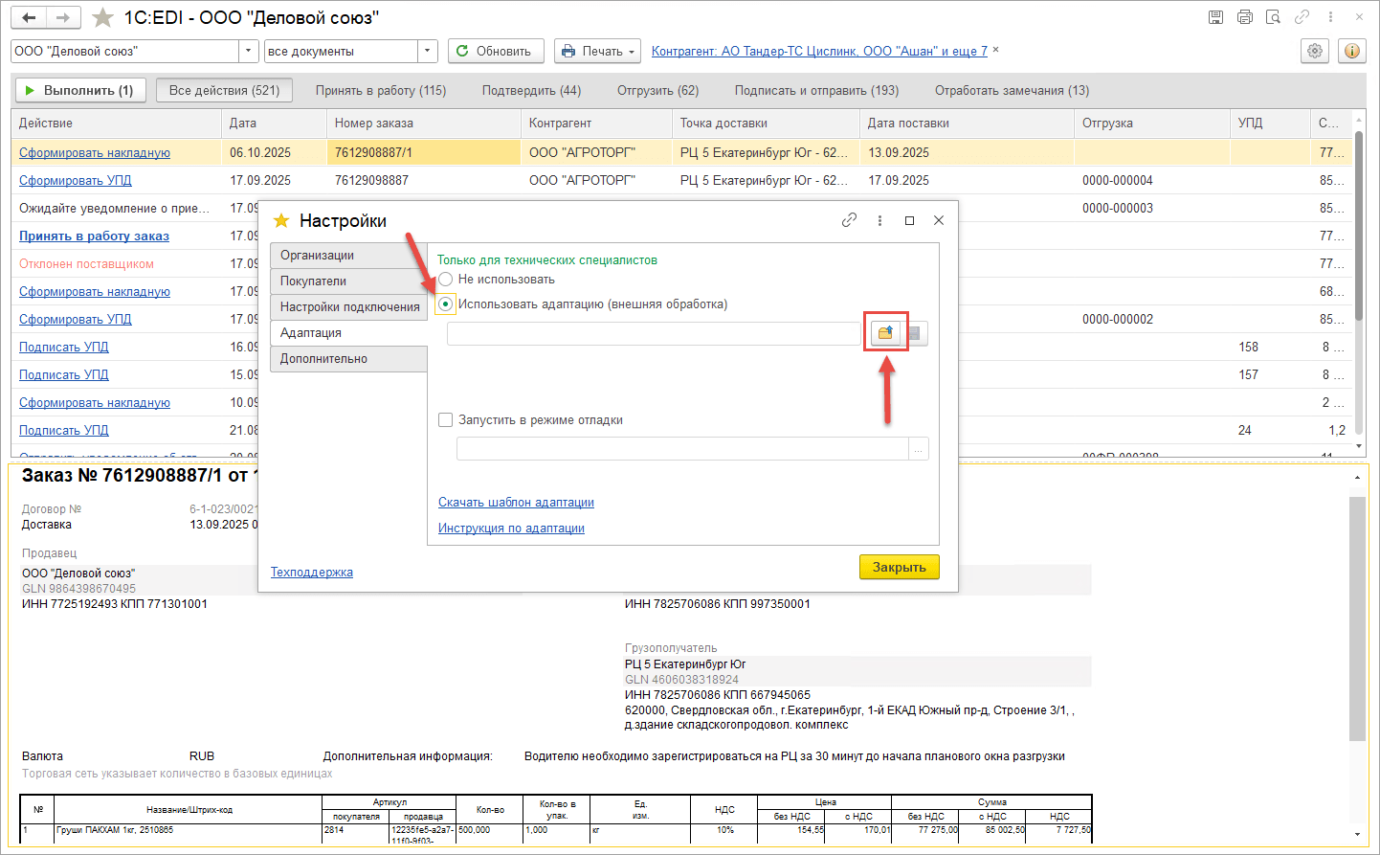Viewport: 1380px width, 855px height.
Task: Open the kebab menu in Настройки dialog
Action: click(879, 220)
